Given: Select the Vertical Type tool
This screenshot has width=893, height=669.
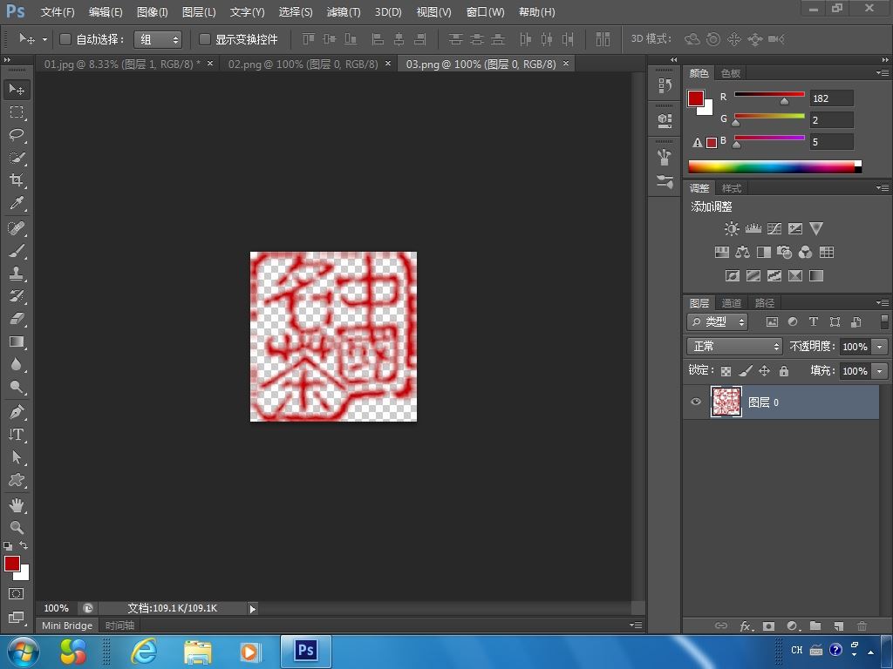Looking at the screenshot, I should tap(17, 435).
